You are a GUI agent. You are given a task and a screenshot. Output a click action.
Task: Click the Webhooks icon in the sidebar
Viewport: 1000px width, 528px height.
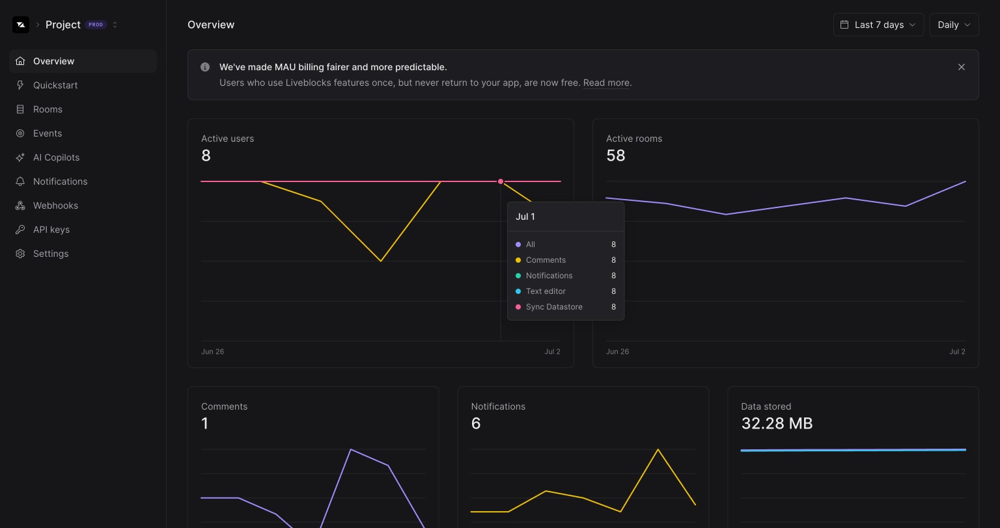coord(20,205)
